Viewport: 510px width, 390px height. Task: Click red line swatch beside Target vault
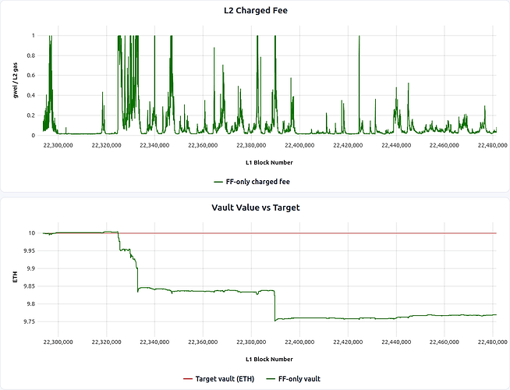coord(187,378)
